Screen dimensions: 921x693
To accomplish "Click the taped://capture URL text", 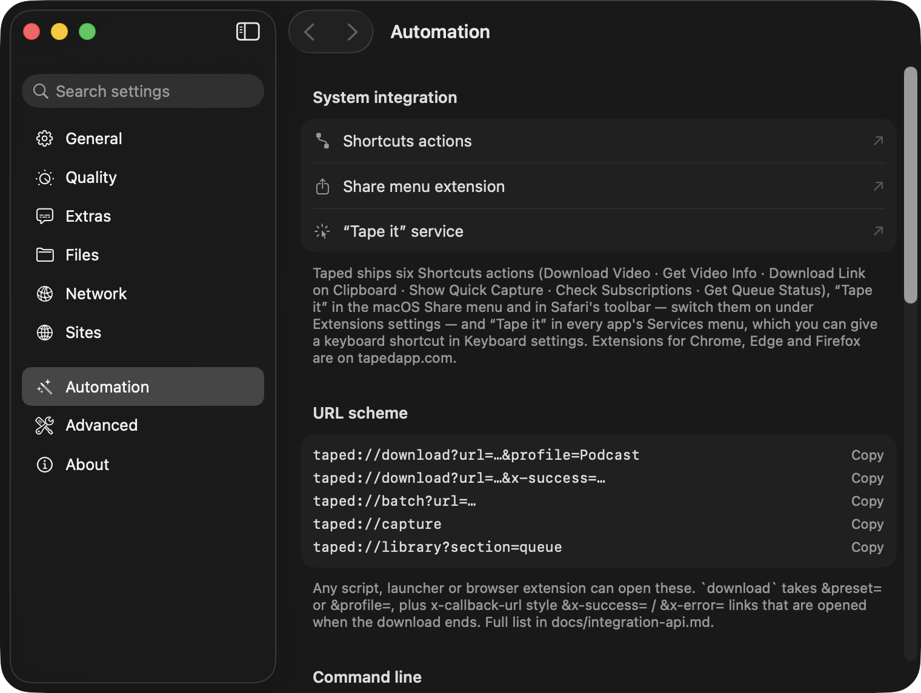I will point(377,524).
